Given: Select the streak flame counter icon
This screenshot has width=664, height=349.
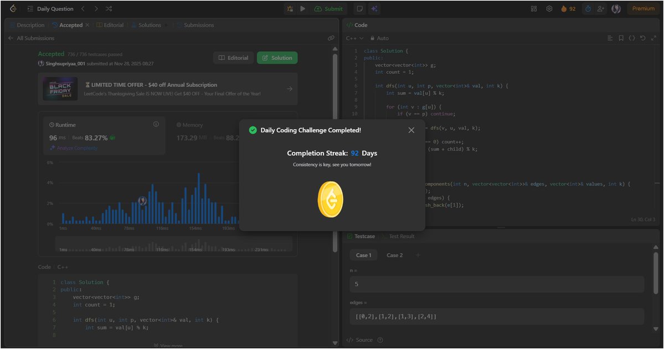Looking at the screenshot, I should (x=564, y=8).
